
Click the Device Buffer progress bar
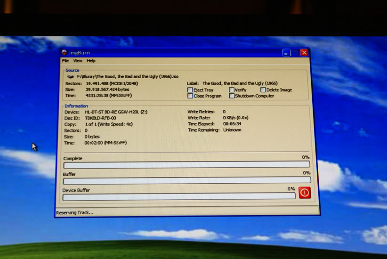[179, 196]
